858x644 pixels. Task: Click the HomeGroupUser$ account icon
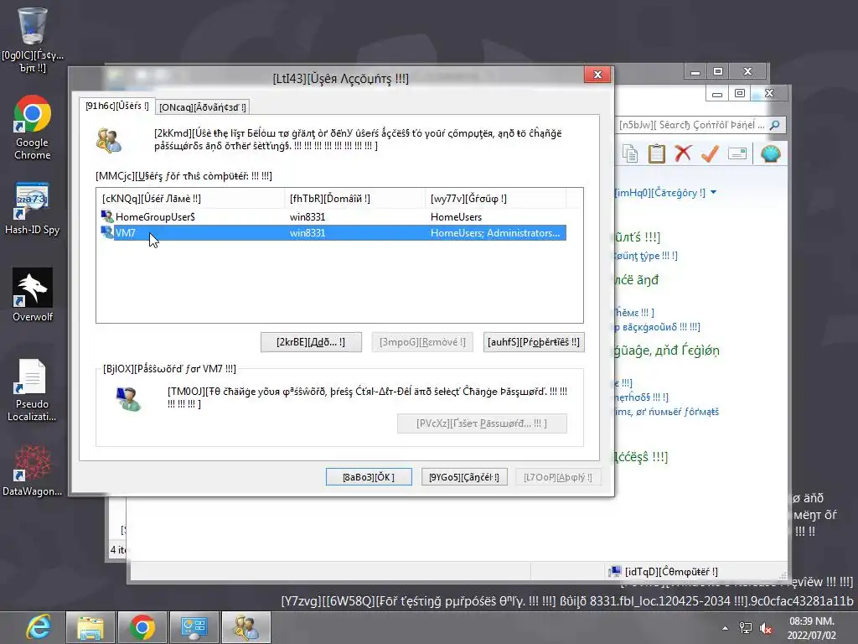(107, 216)
